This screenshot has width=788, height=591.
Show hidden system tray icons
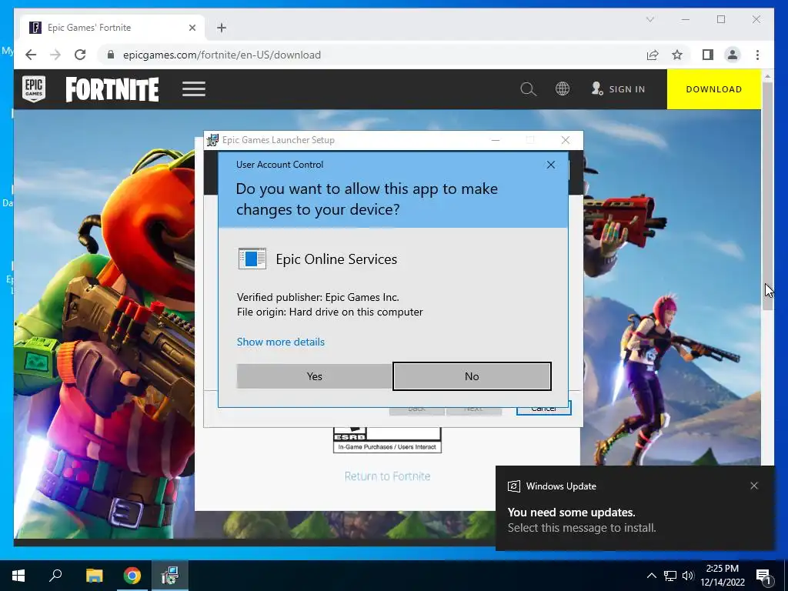[651, 576]
